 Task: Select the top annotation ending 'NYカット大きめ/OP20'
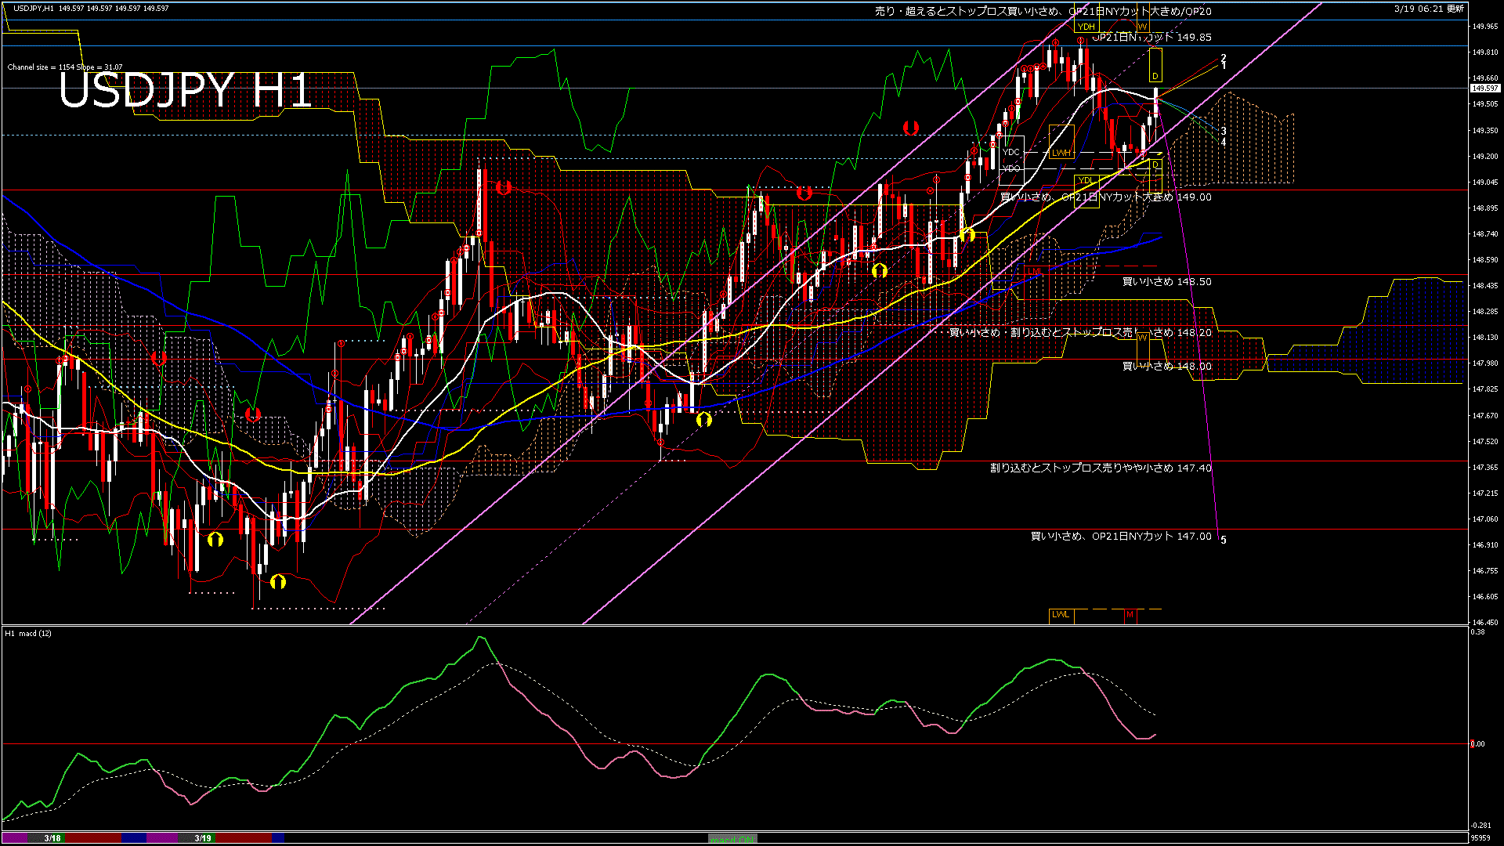[1043, 11]
